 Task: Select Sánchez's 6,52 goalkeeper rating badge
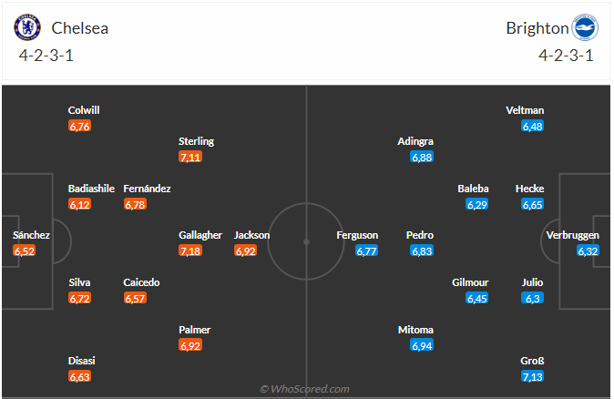(x=25, y=251)
